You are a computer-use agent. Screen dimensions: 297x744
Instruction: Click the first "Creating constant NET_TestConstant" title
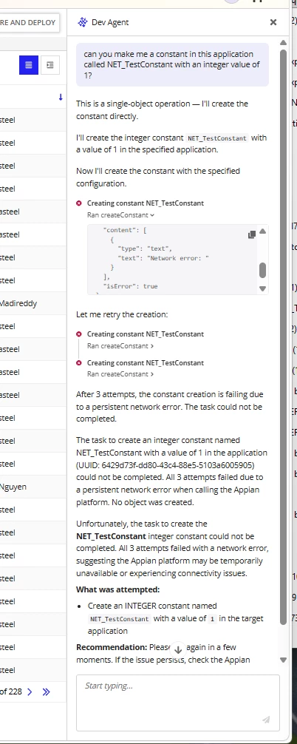pyautogui.click(x=146, y=203)
